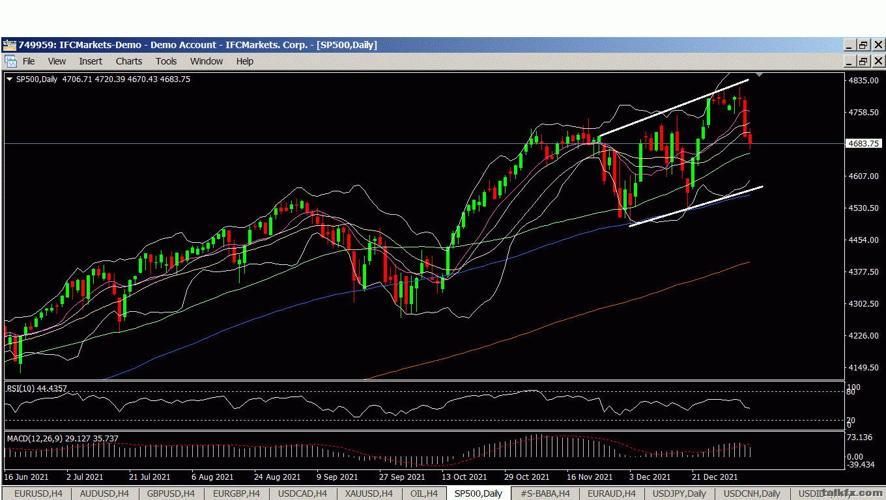Screen dimensions: 886x500
Task: Switch to the #S-BABA,H4 chart tab
Action: click(545, 493)
